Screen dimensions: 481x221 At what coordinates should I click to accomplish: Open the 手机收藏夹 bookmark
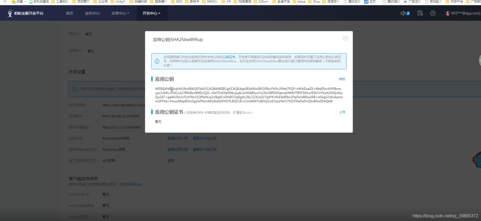[39, 2]
